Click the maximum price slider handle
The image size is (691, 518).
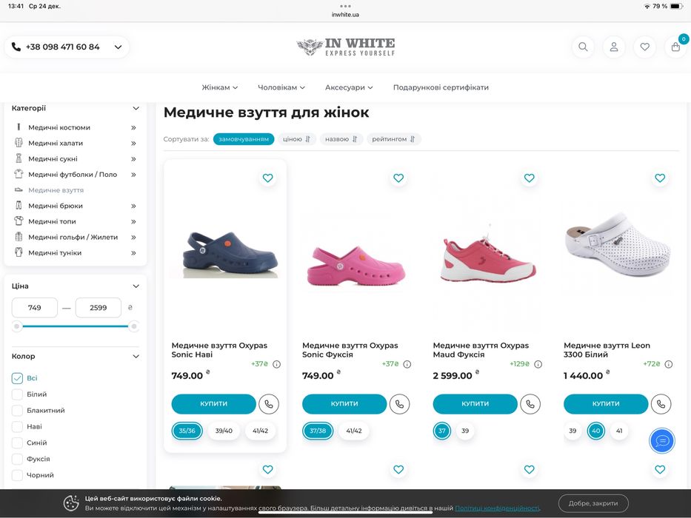coord(134,326)
